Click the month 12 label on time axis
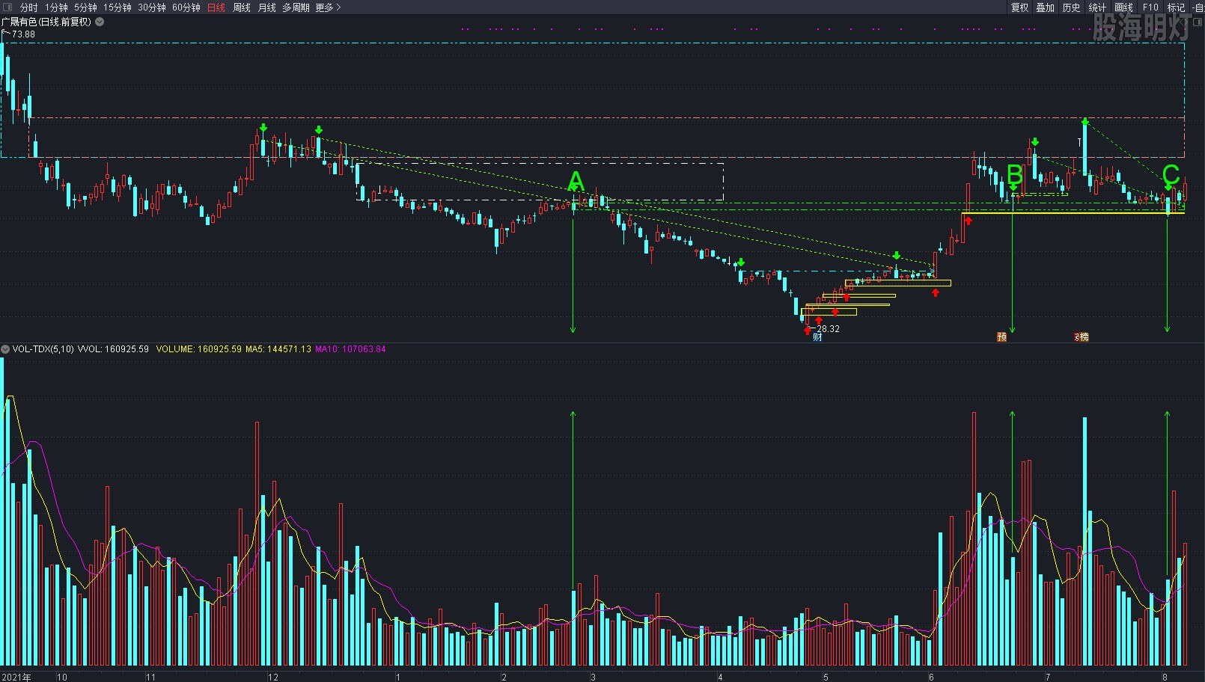Viewport: 1205px width, 682px height. coord(273,677)
